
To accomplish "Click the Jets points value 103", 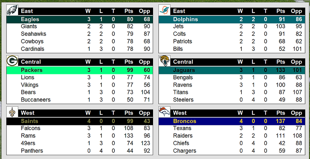I will click(280, 26).
